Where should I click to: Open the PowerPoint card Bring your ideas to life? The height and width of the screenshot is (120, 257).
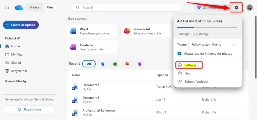146,31
